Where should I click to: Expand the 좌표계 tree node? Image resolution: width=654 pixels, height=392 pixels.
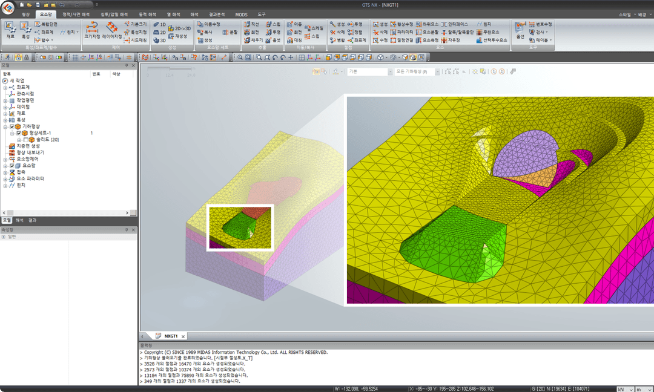coord(5,88)
